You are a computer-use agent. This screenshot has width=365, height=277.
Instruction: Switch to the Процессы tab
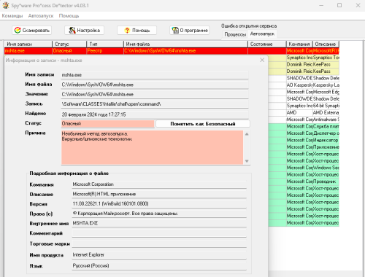[235, 34]
